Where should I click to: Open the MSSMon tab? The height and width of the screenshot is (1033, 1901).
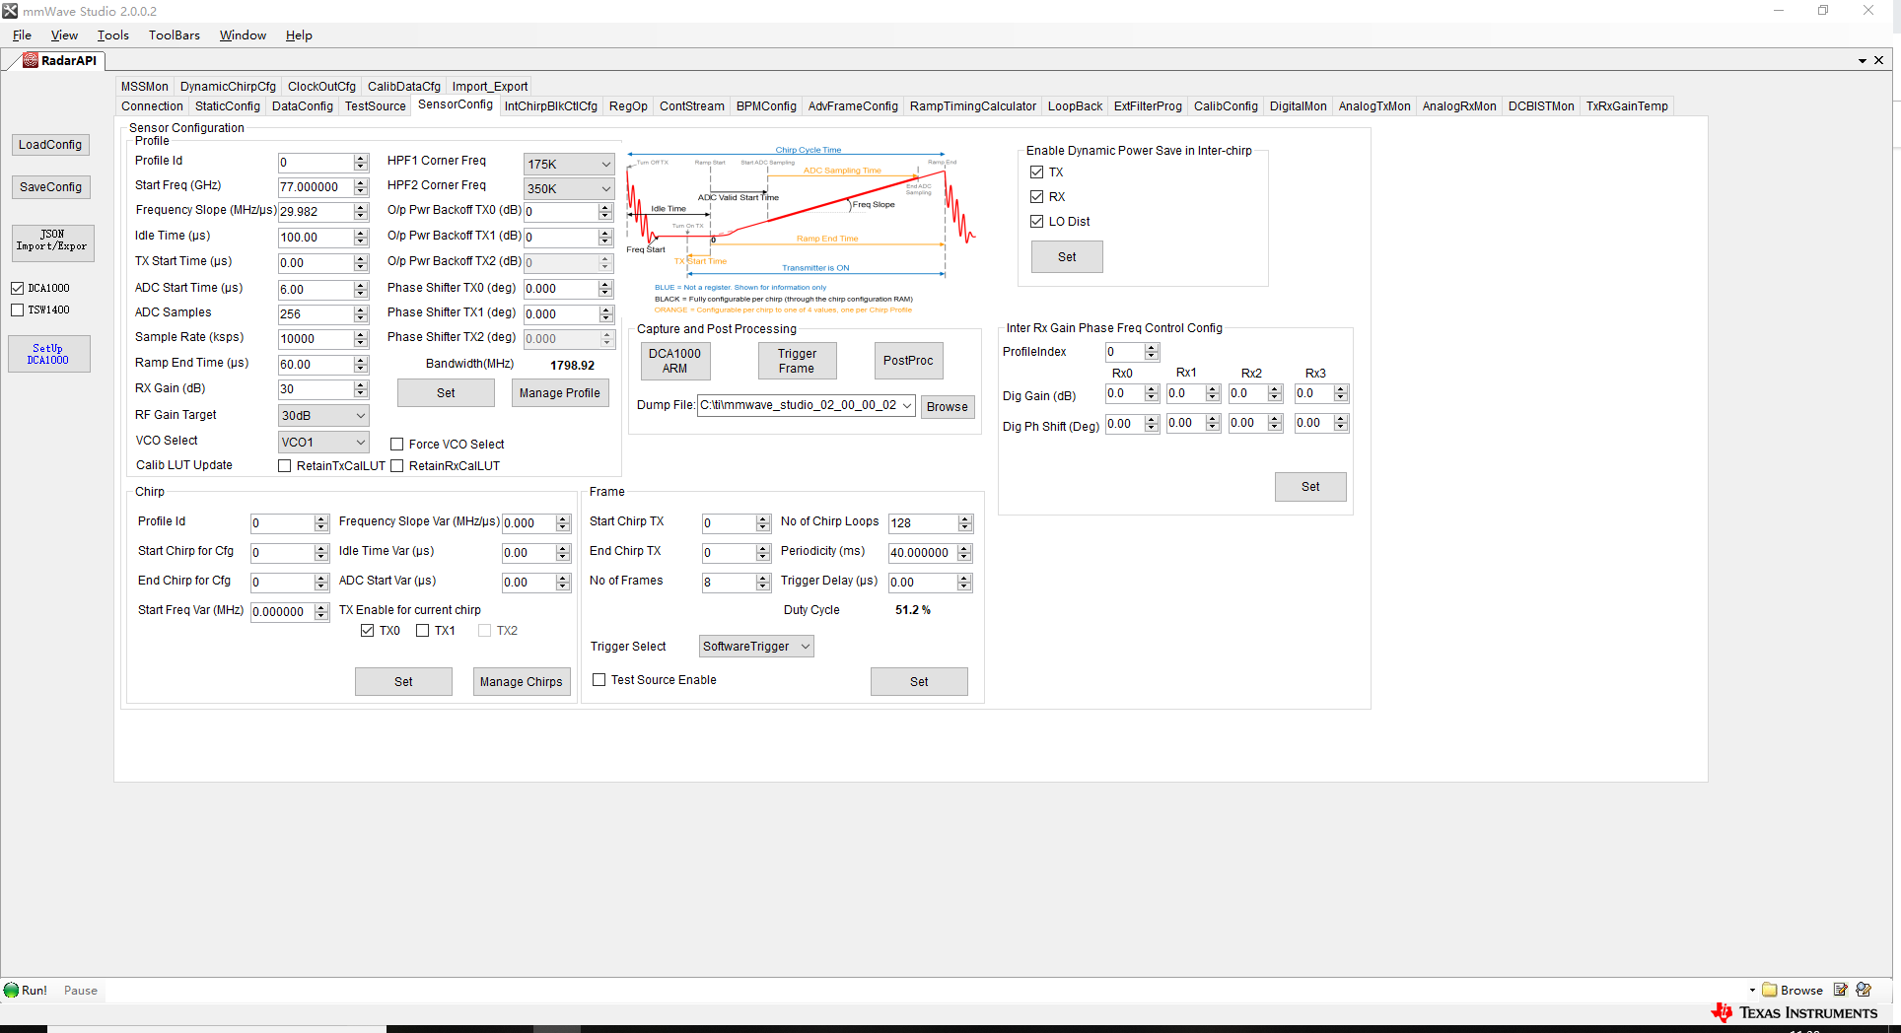coord(144,87)
